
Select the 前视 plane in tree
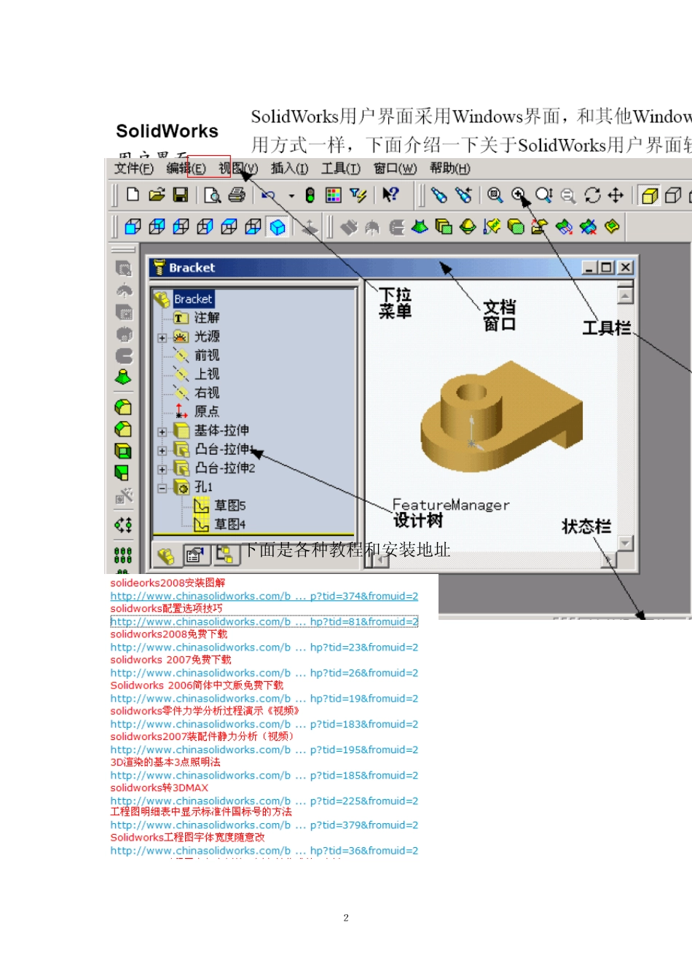[x=207, y=355]
